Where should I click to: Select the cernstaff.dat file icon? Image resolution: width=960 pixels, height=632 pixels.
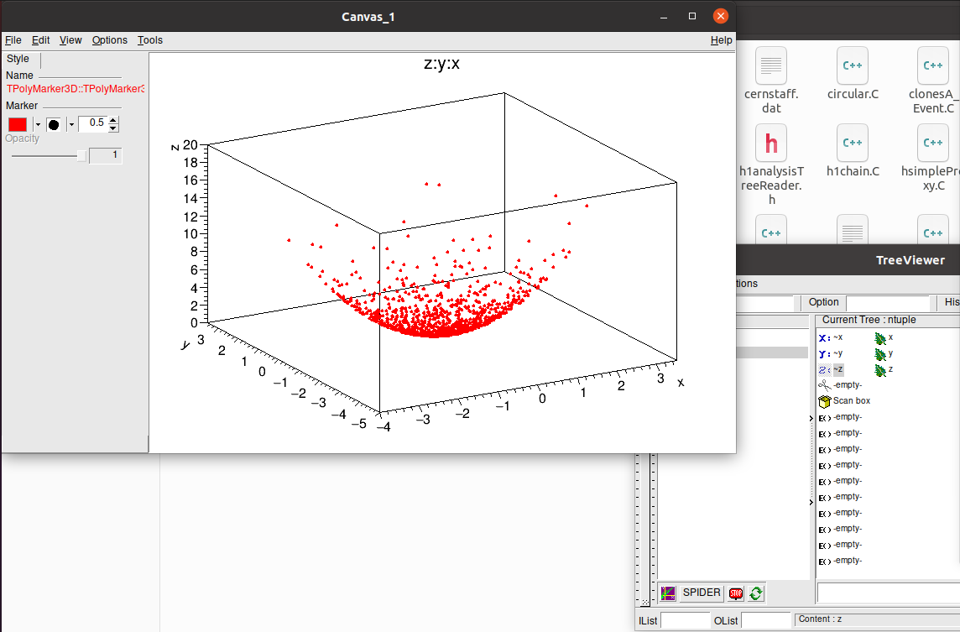(x=771, y=65)
